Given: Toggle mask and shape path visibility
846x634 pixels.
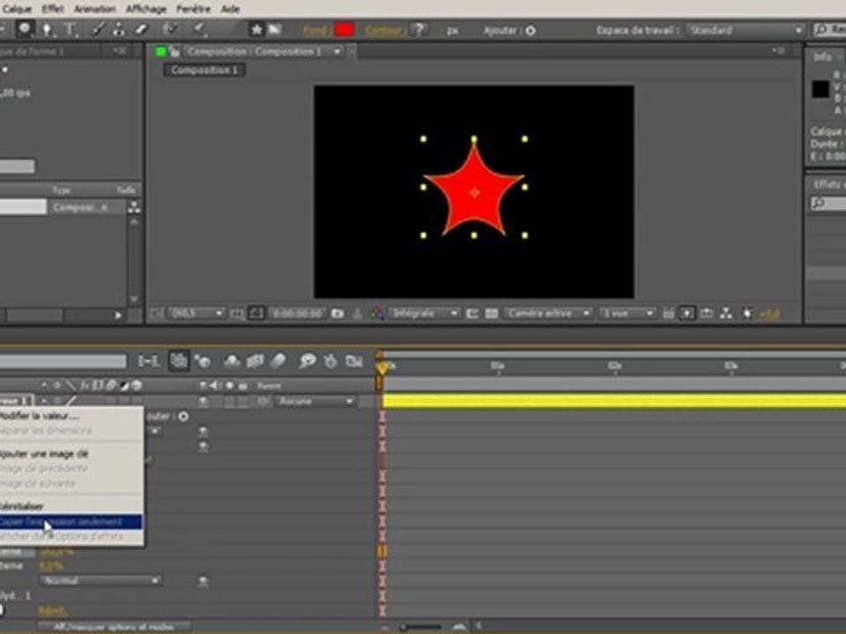Looking at the screenshot, I should click(x=256, y=313).
